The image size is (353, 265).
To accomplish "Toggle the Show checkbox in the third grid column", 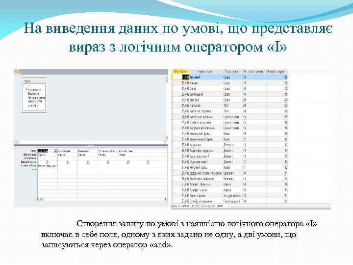I will pos(88,162).
